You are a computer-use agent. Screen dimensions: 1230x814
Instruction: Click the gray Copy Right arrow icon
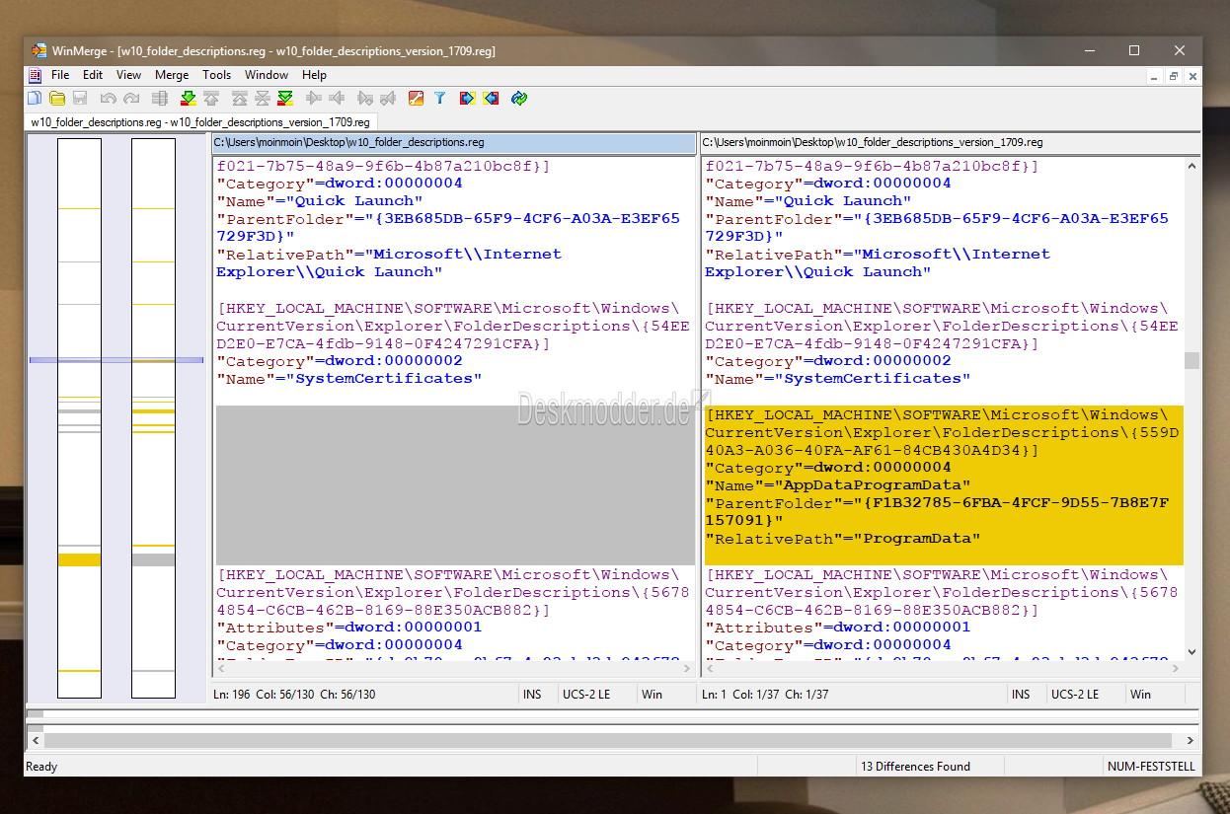(314, 98)
